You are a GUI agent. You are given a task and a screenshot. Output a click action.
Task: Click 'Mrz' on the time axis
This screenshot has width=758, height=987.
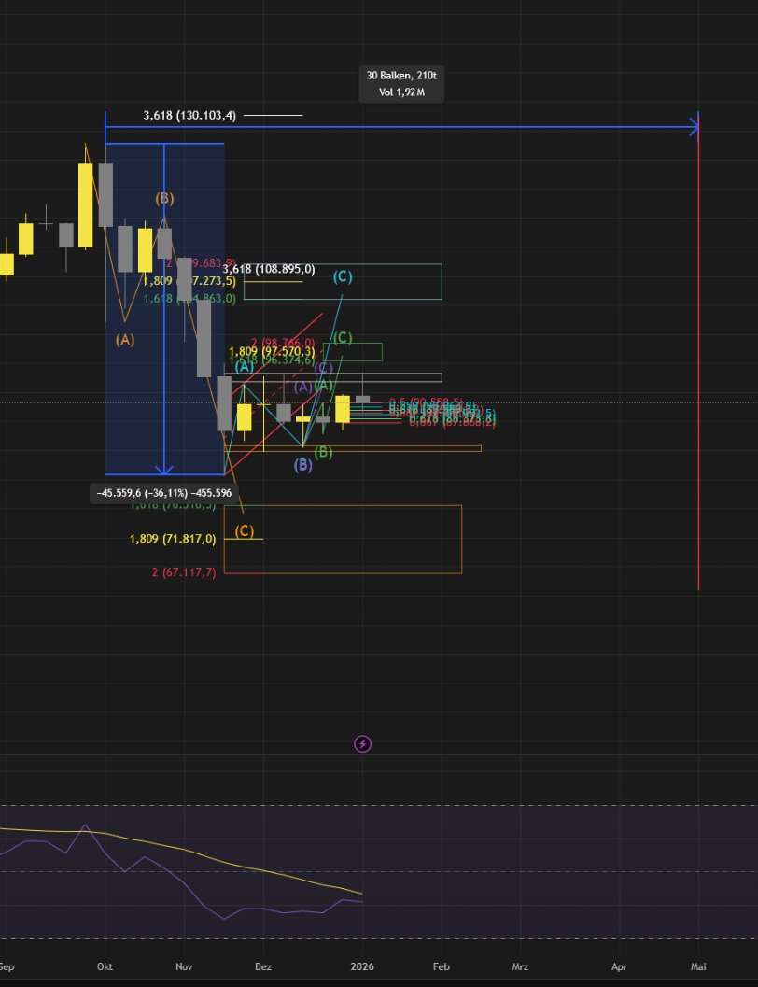click(x=520, y=966)
